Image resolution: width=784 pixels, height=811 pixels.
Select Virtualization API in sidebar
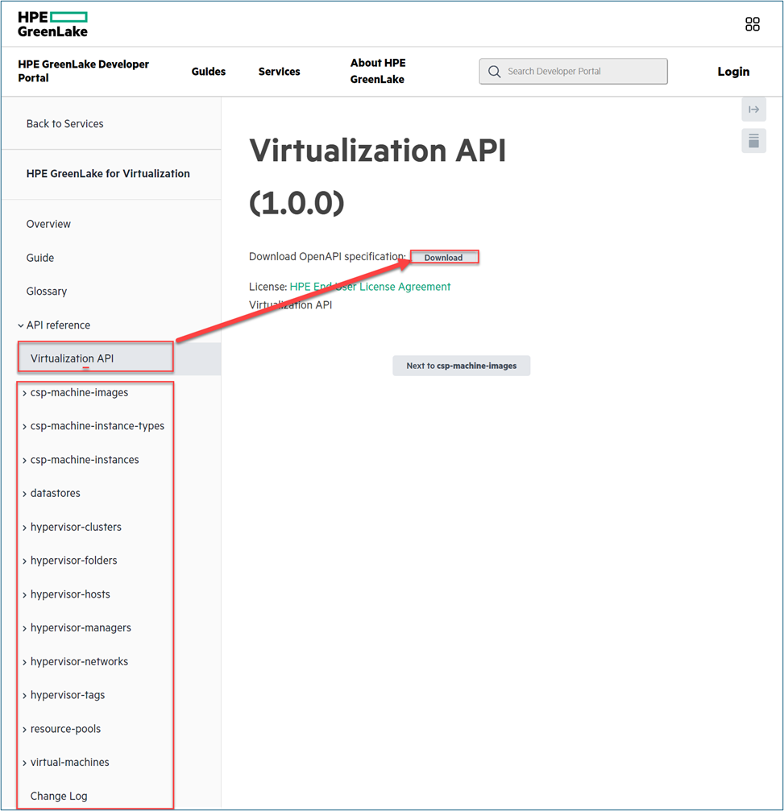tap(72, 358)
